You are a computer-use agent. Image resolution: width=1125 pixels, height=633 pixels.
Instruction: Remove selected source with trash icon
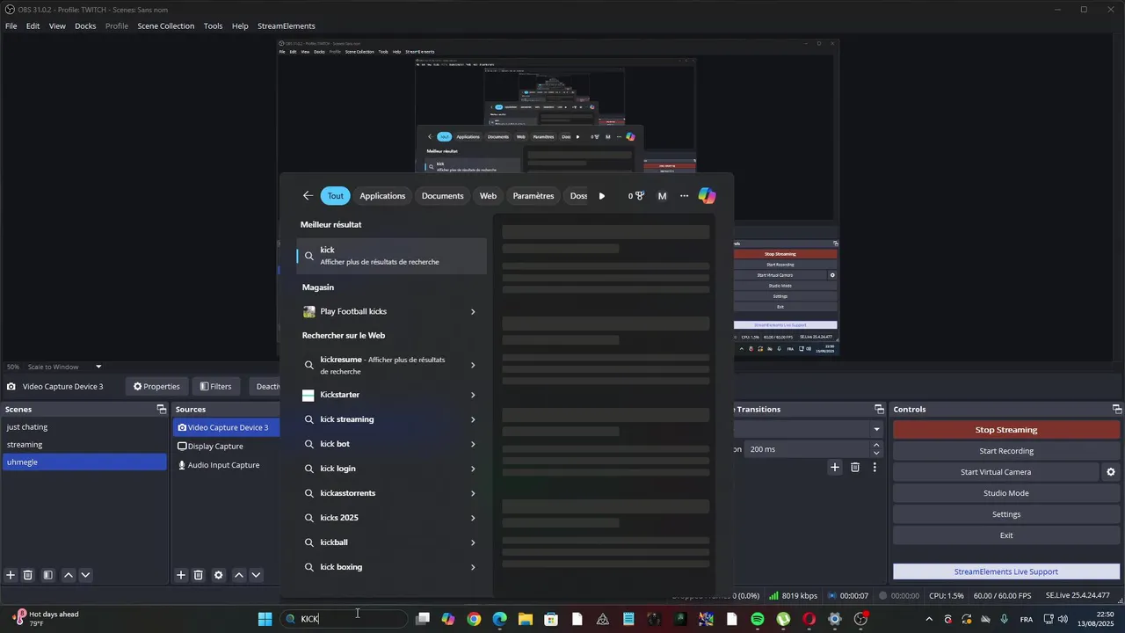point(199,575)
